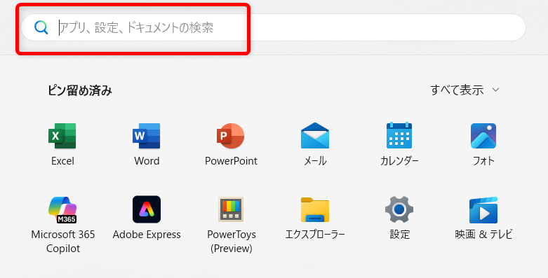Click the ピン留め済み heading

(x=80, y=91)
